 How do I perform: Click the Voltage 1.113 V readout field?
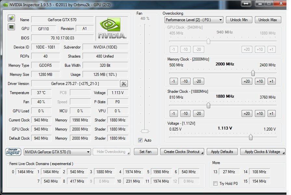coord(118,93)
